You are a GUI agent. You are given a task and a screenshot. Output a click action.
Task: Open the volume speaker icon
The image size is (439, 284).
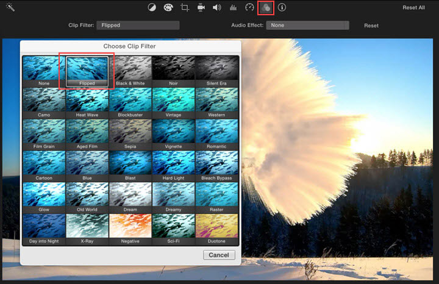tap(216, 7)
